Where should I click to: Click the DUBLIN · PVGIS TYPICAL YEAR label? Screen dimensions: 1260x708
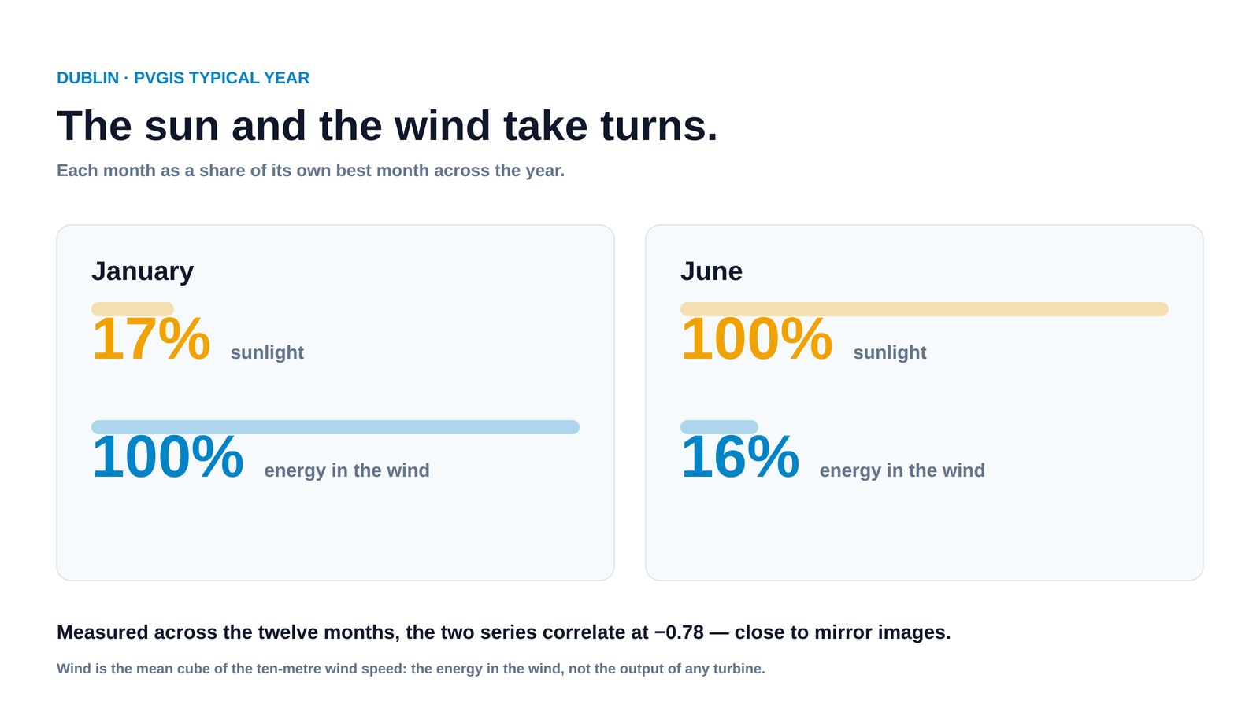pyautogui.click(x=183, y=78)
